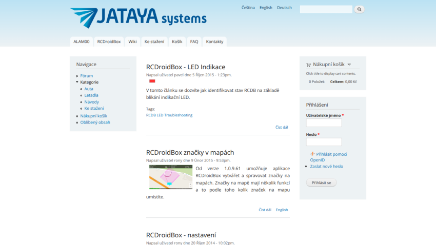
Task: Open article RCDroidBox - LED Indikace
Action: [186, 67]
